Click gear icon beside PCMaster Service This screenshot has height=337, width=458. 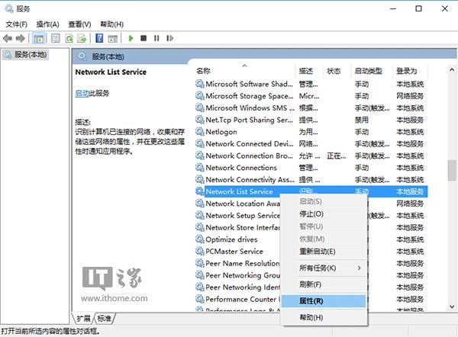point(200,251)
